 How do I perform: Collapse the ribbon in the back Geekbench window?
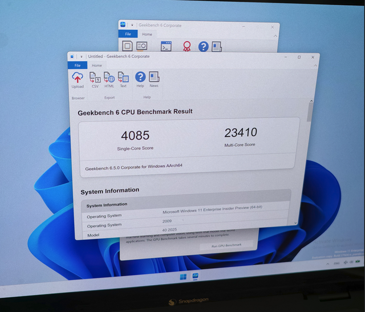click(275, 36)
